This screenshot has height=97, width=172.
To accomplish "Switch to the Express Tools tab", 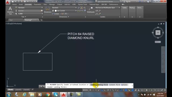I will pyautogui.click(x=83, y=4).
